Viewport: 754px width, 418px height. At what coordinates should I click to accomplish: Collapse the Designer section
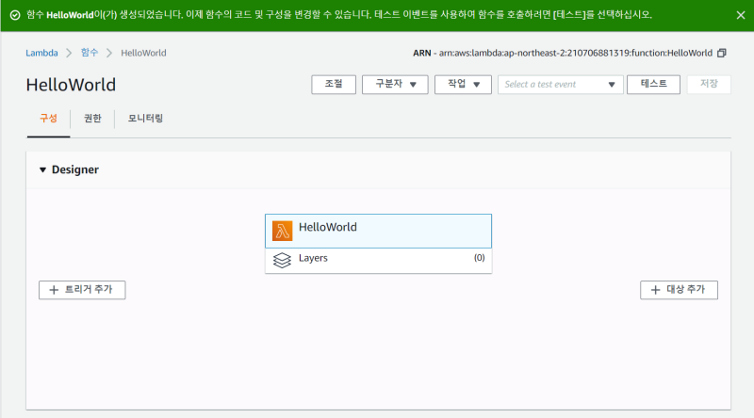[42, 169]
